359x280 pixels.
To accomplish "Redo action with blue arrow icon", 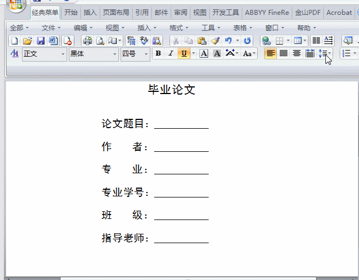I will (x=247, y=41).
